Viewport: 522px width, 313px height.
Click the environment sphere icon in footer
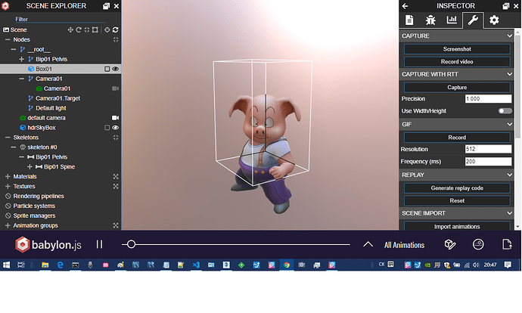(x=478, y=245)
